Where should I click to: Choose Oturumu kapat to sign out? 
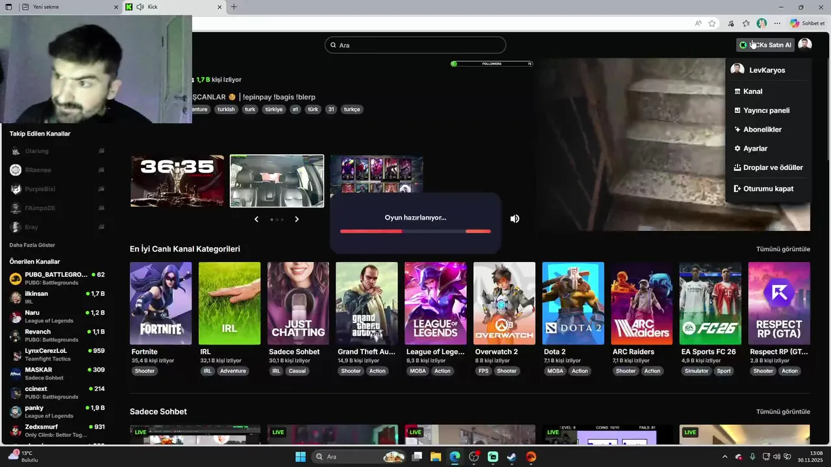(768, 189)
